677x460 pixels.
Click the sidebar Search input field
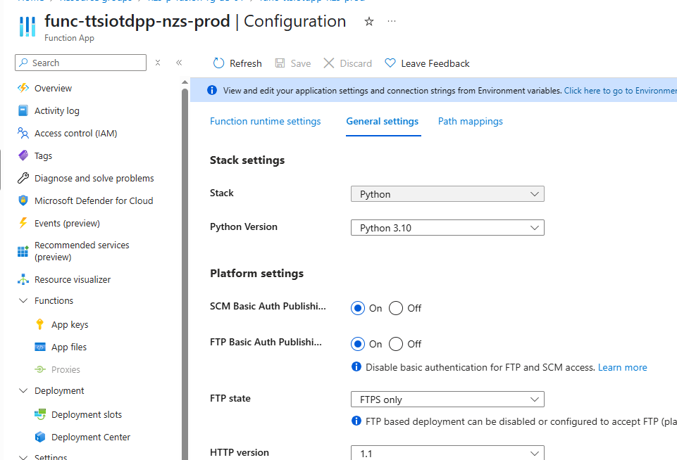click(81, 63)
